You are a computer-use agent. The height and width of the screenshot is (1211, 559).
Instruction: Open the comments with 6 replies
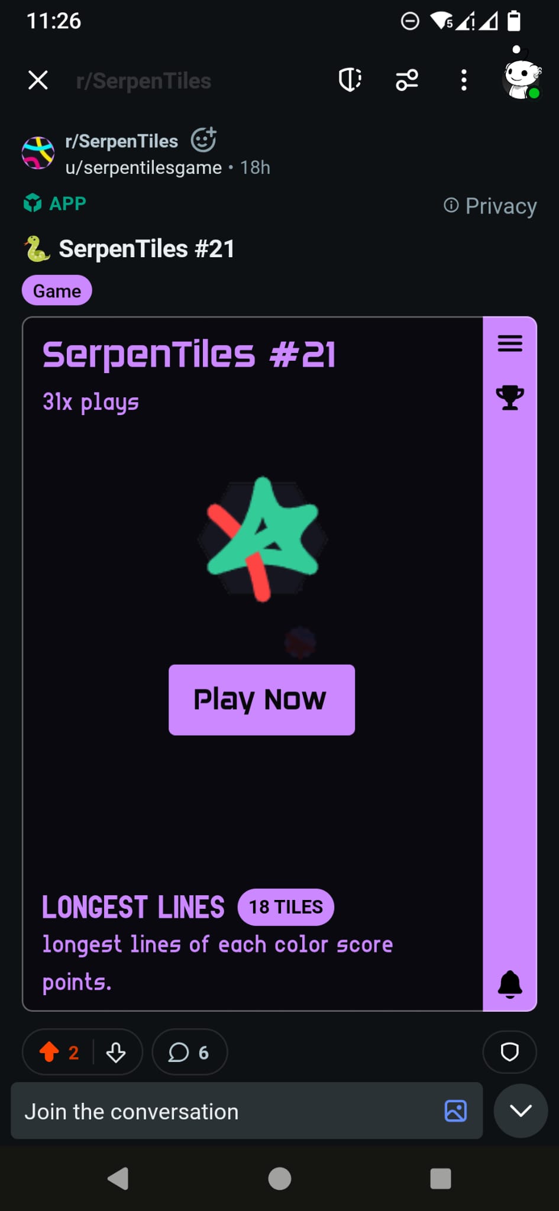pyautogui.click(x=189, y=1052)
